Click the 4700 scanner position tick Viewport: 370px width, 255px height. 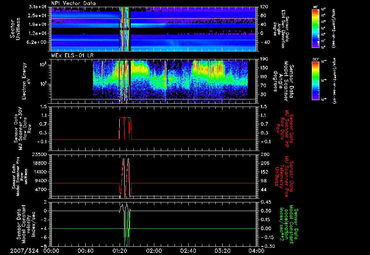[40, 189]
